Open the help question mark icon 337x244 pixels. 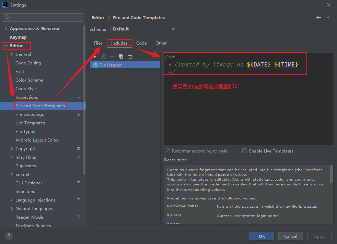click(x=9, y=236)
